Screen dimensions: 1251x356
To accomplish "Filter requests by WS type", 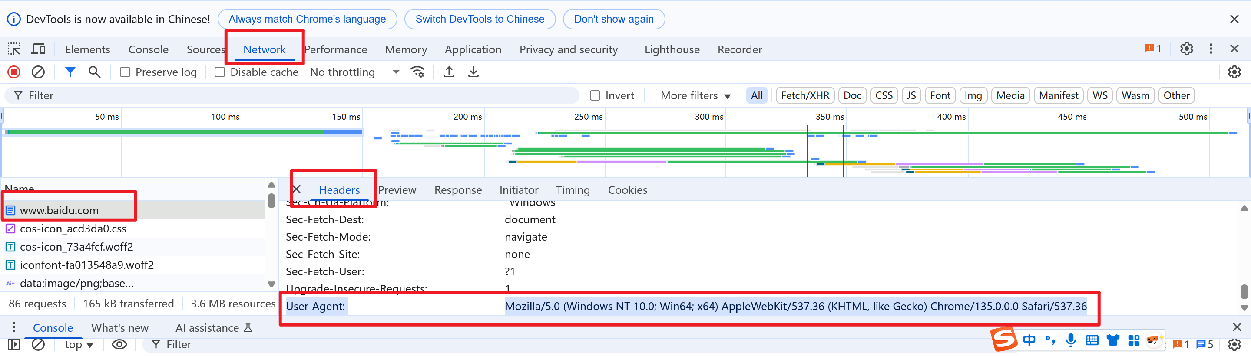I will coord(1100,95).
